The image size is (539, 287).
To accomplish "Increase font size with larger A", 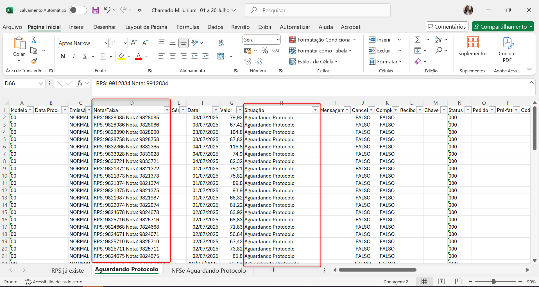I will pos(134,43).
